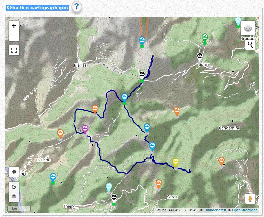Select the purple marker on the route
The height and width of the screenshot is (217, 264).
pyautogui.click(x=85, y=129)
